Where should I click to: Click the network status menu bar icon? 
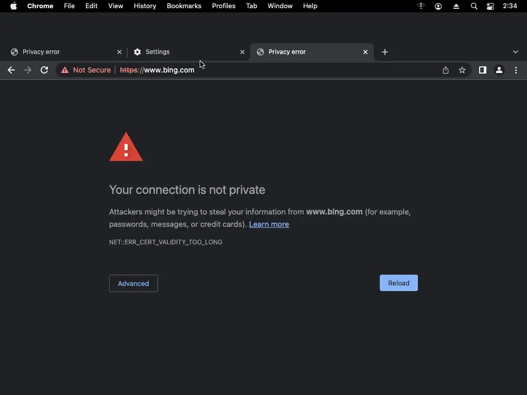[x=421, y=6]
